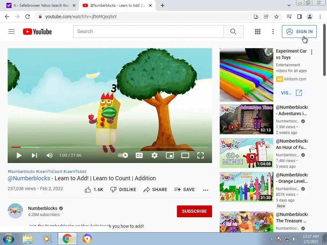Toggle the Chrome side panel

[300, 17]
